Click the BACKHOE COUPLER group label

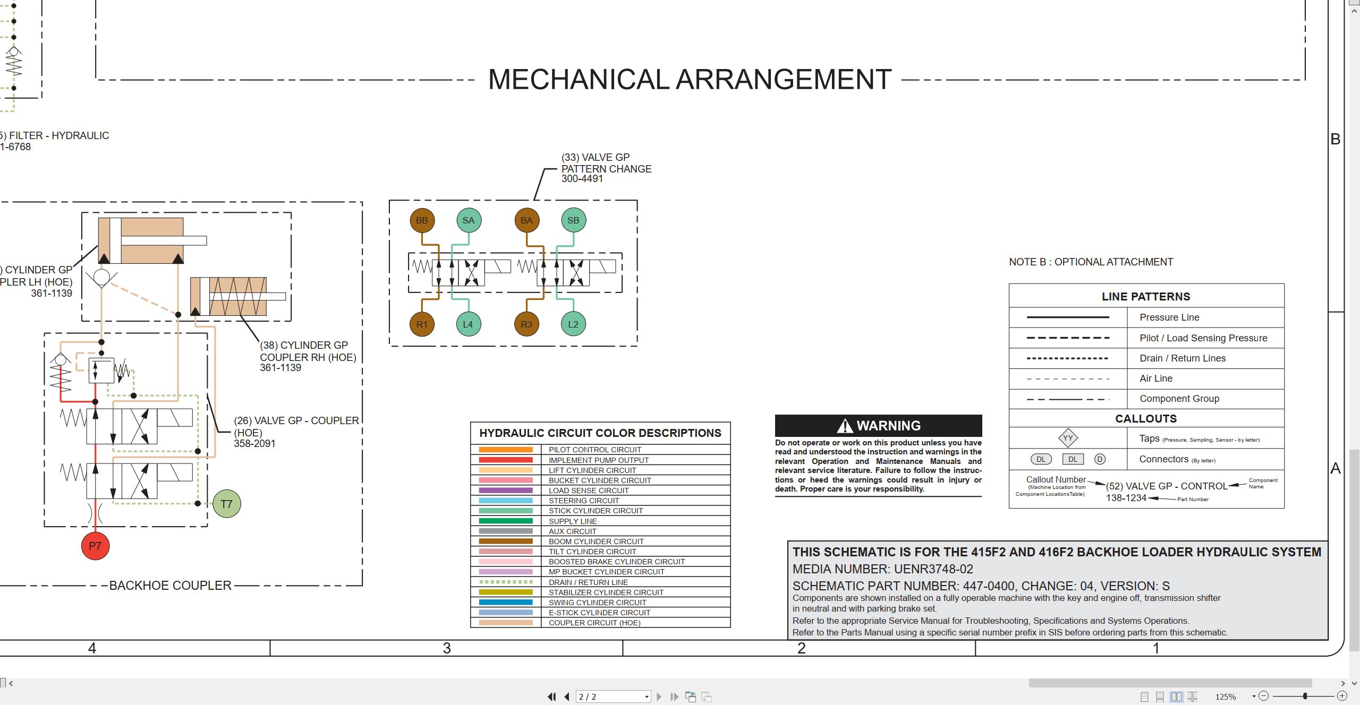click(170, 585)
